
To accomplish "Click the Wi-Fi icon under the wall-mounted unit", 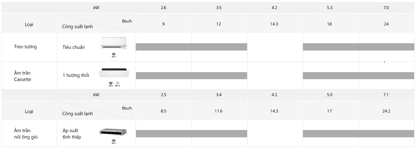I will pos(113,55).
